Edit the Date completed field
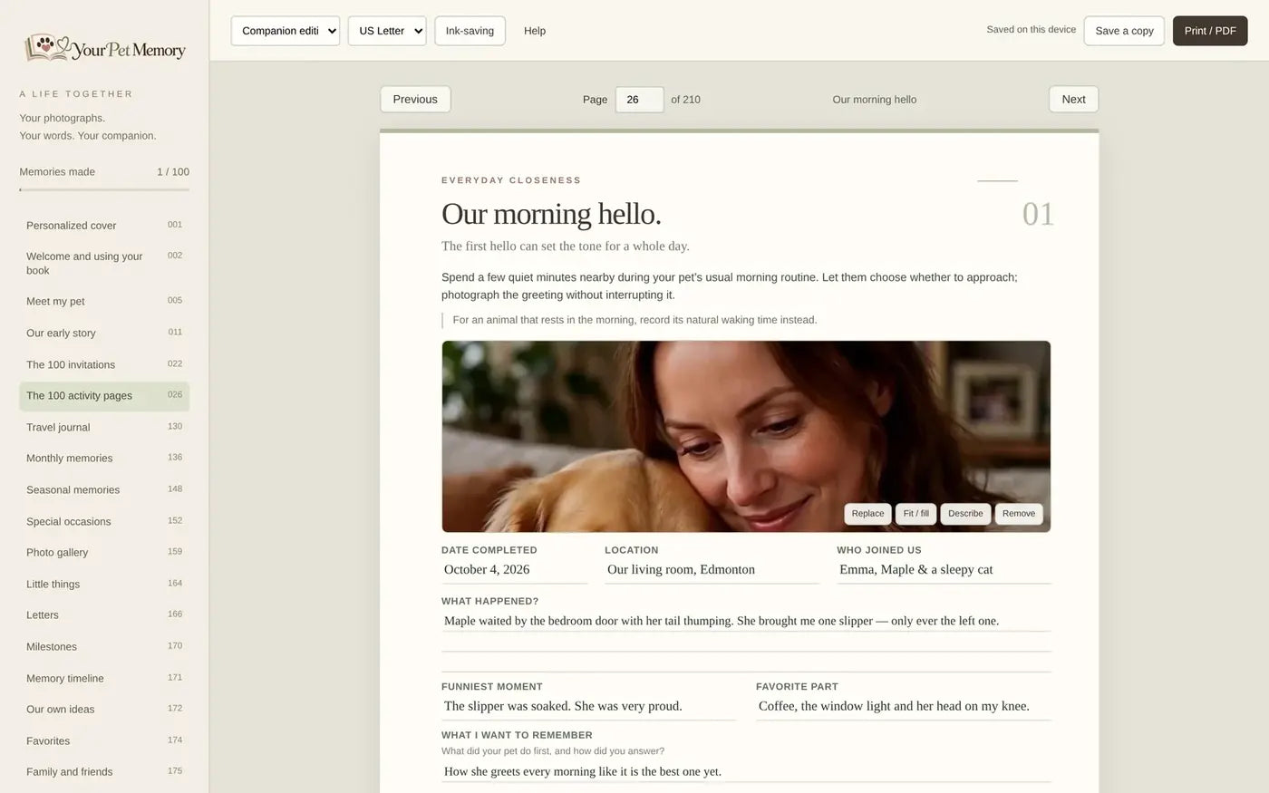 click(514, 570)
